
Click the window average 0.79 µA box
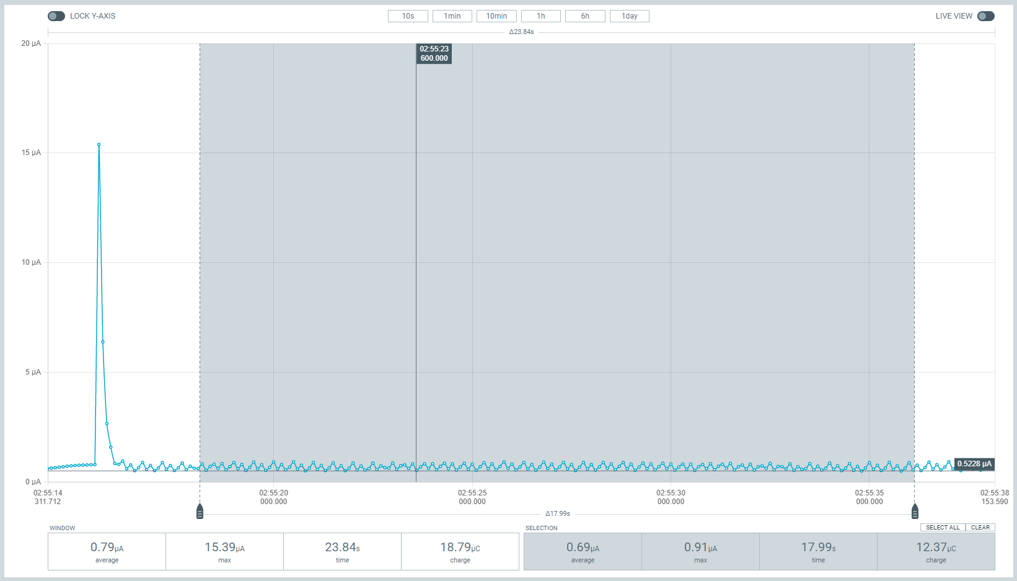coord(107,551)
